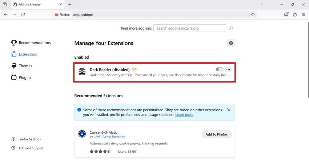The height and width of the screenshot is (160, 309).
Task: Click the Dark Reader description text
Action: point(159,75)
